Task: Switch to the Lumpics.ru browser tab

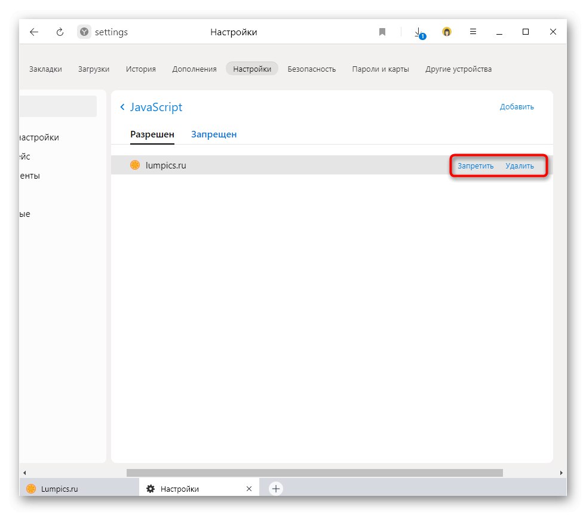Action: [79, 489]
